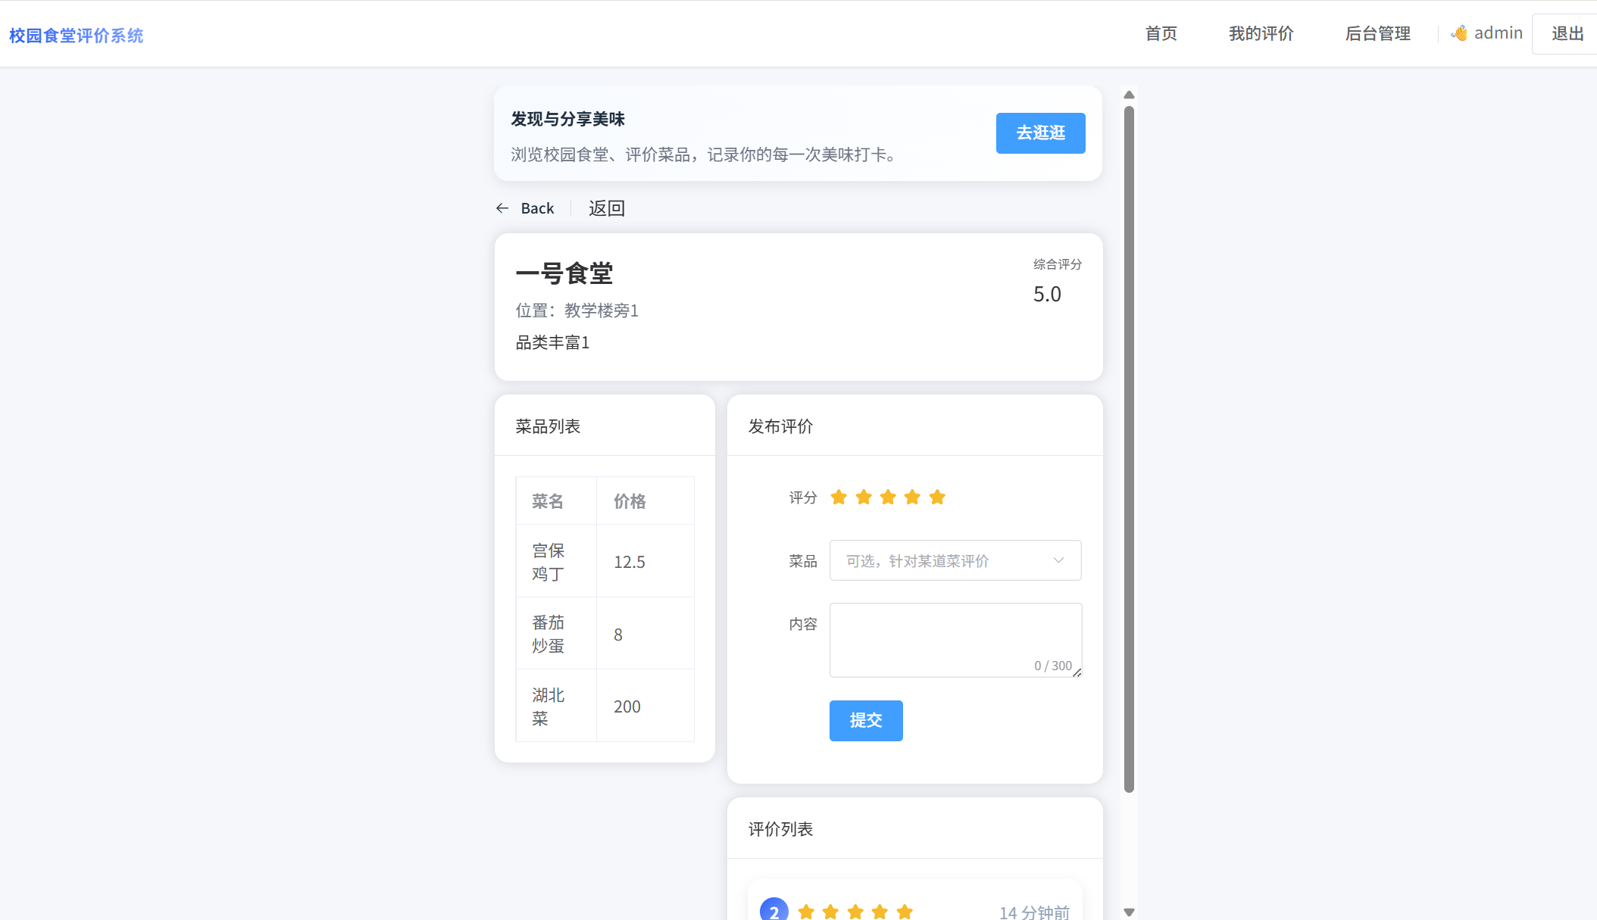Submit the review with 提交 button
1597x920 pixels.
(x=866, y=721)
